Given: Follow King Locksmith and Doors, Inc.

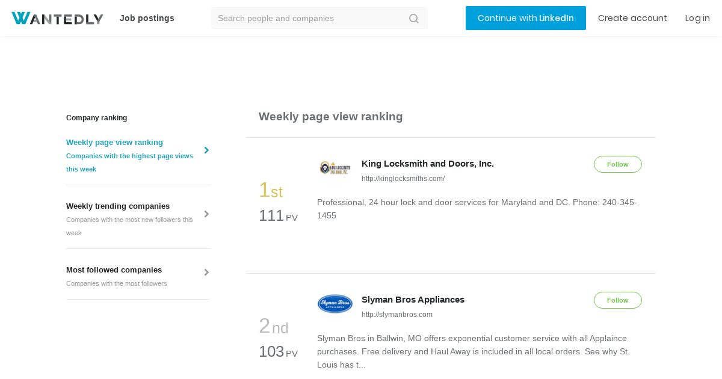Looking at the screenshot, I should pos(617,164).
